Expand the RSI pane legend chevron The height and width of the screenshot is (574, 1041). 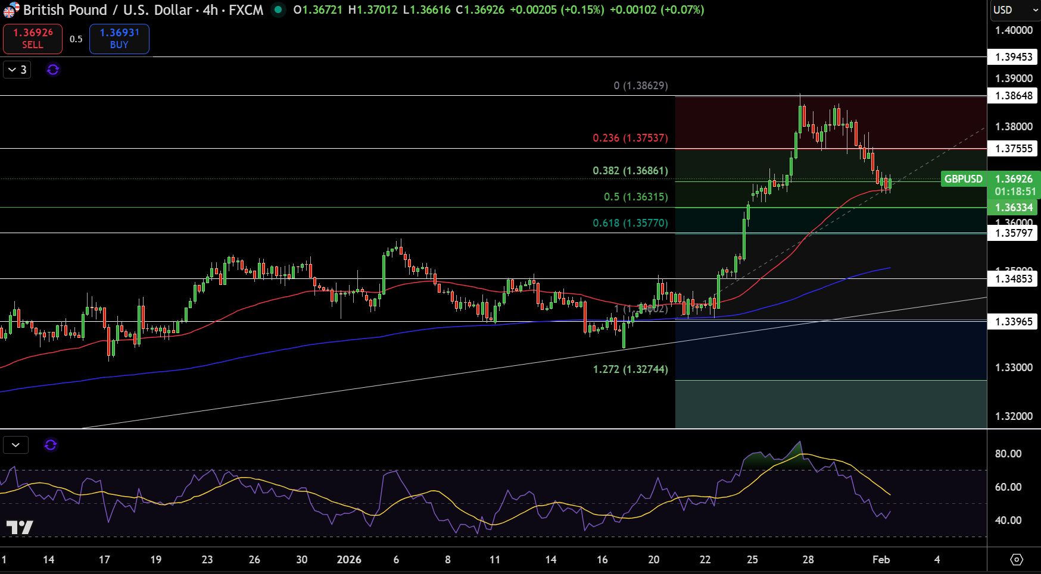click(15, 445)
